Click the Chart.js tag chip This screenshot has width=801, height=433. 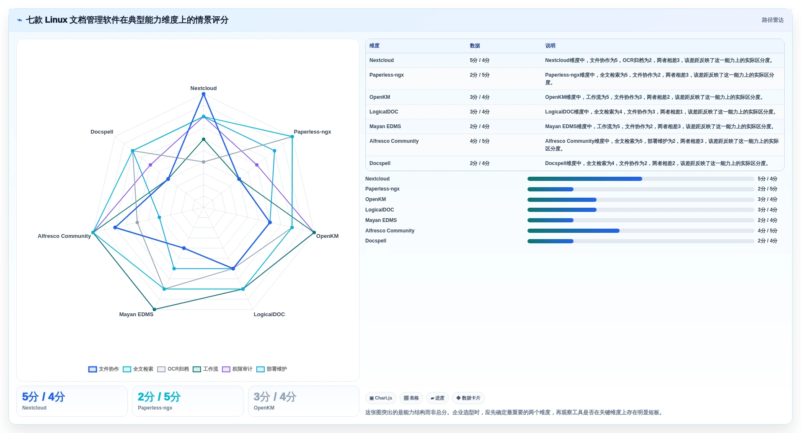click(x=381, y=398)
